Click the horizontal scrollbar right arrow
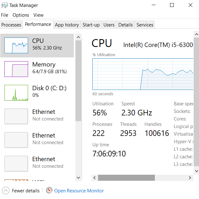199x199 pixels. 190,178
